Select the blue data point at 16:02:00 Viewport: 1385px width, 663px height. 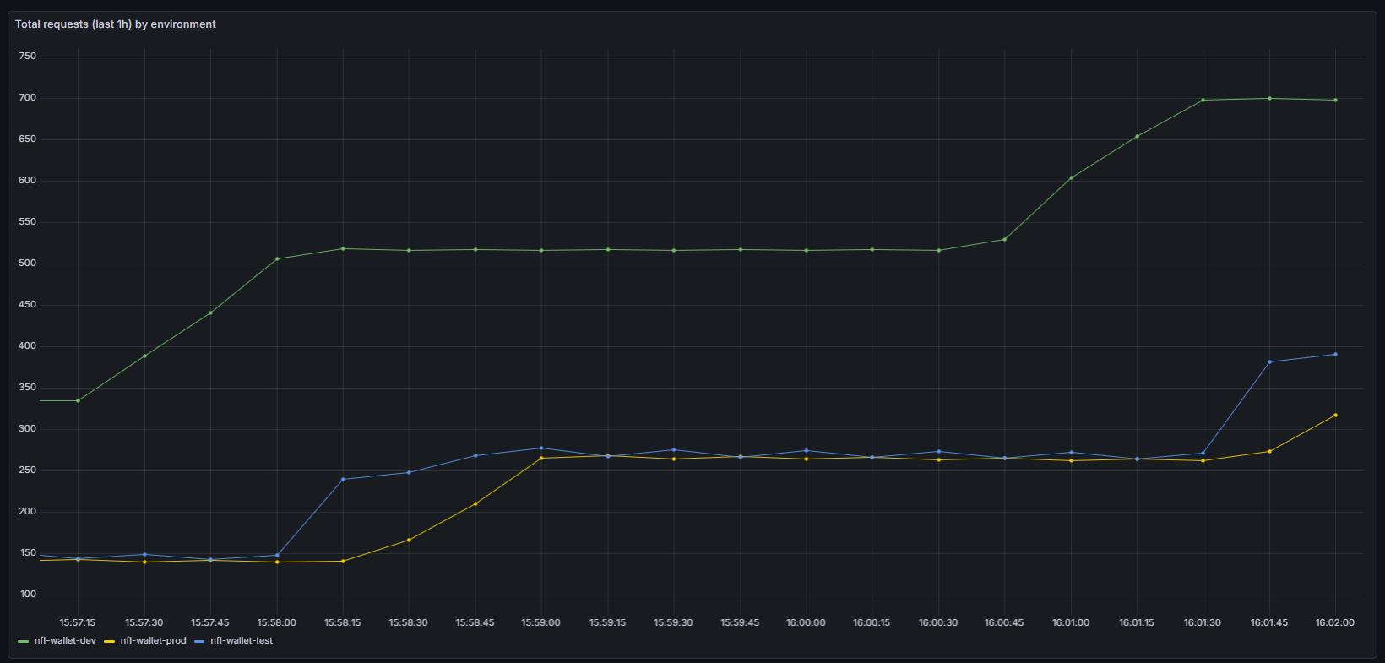click(1335, 355)
